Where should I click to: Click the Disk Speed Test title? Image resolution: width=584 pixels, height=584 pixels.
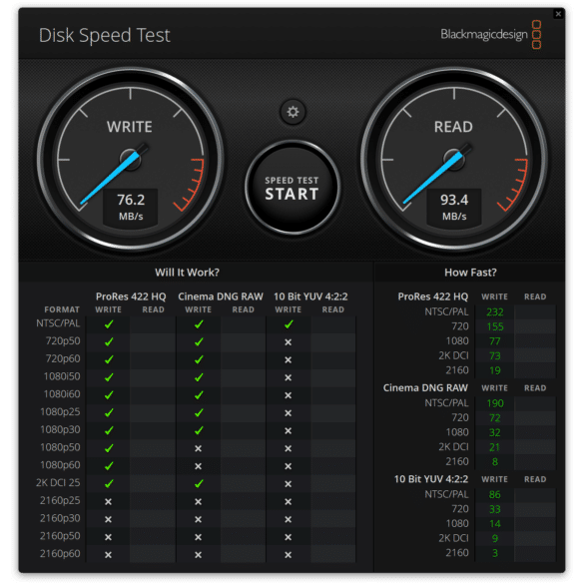[x=105, y=36]
